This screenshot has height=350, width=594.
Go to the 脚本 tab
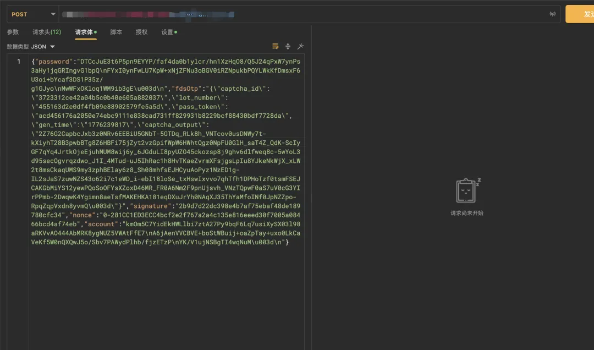tap(116, 32)
